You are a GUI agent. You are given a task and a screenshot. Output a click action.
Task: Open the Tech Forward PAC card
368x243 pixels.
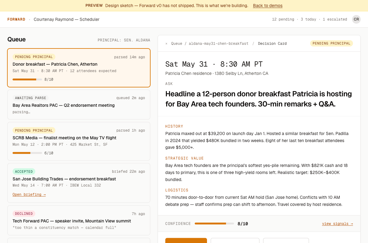click(79, 220)
